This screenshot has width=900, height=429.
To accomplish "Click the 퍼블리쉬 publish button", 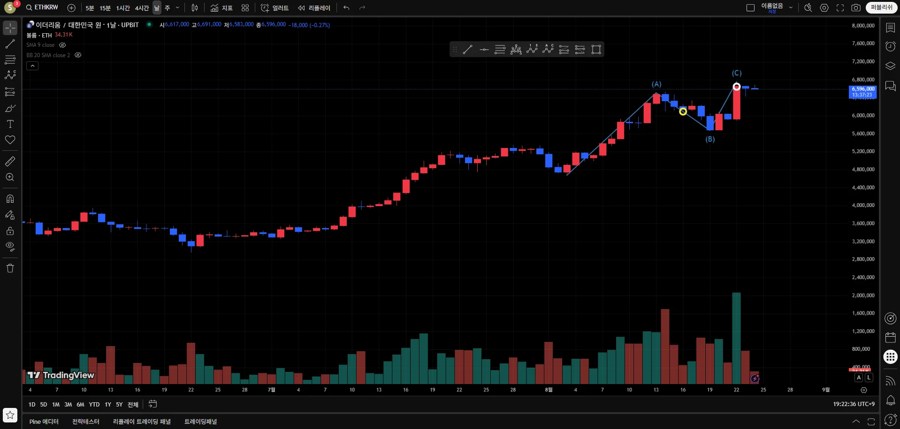I will pos(882,7).
